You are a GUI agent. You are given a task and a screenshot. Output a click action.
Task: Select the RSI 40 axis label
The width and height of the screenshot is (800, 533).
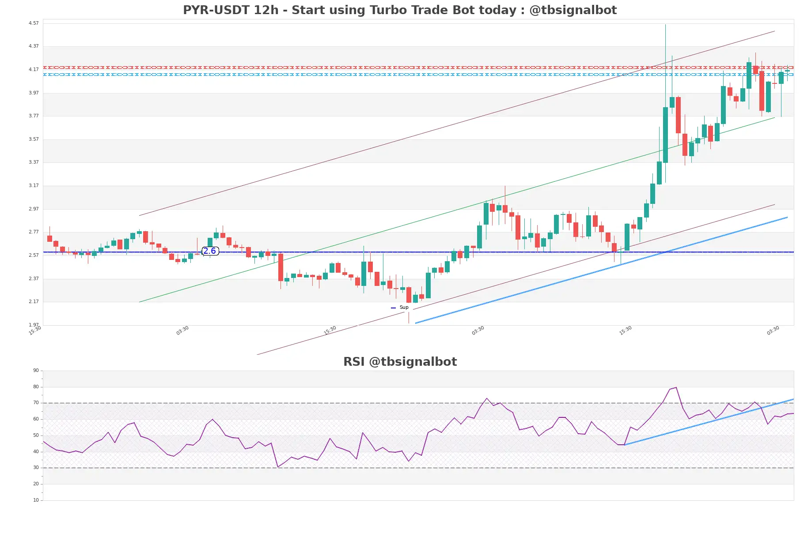point(36,451)
